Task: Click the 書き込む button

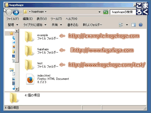Action: (x=73, y=25)
